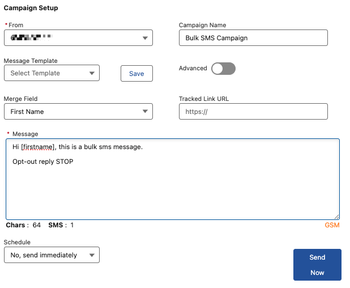The image size is (350, 288).
Task: Click the Campaign Name text field
Action: point(253,38)
